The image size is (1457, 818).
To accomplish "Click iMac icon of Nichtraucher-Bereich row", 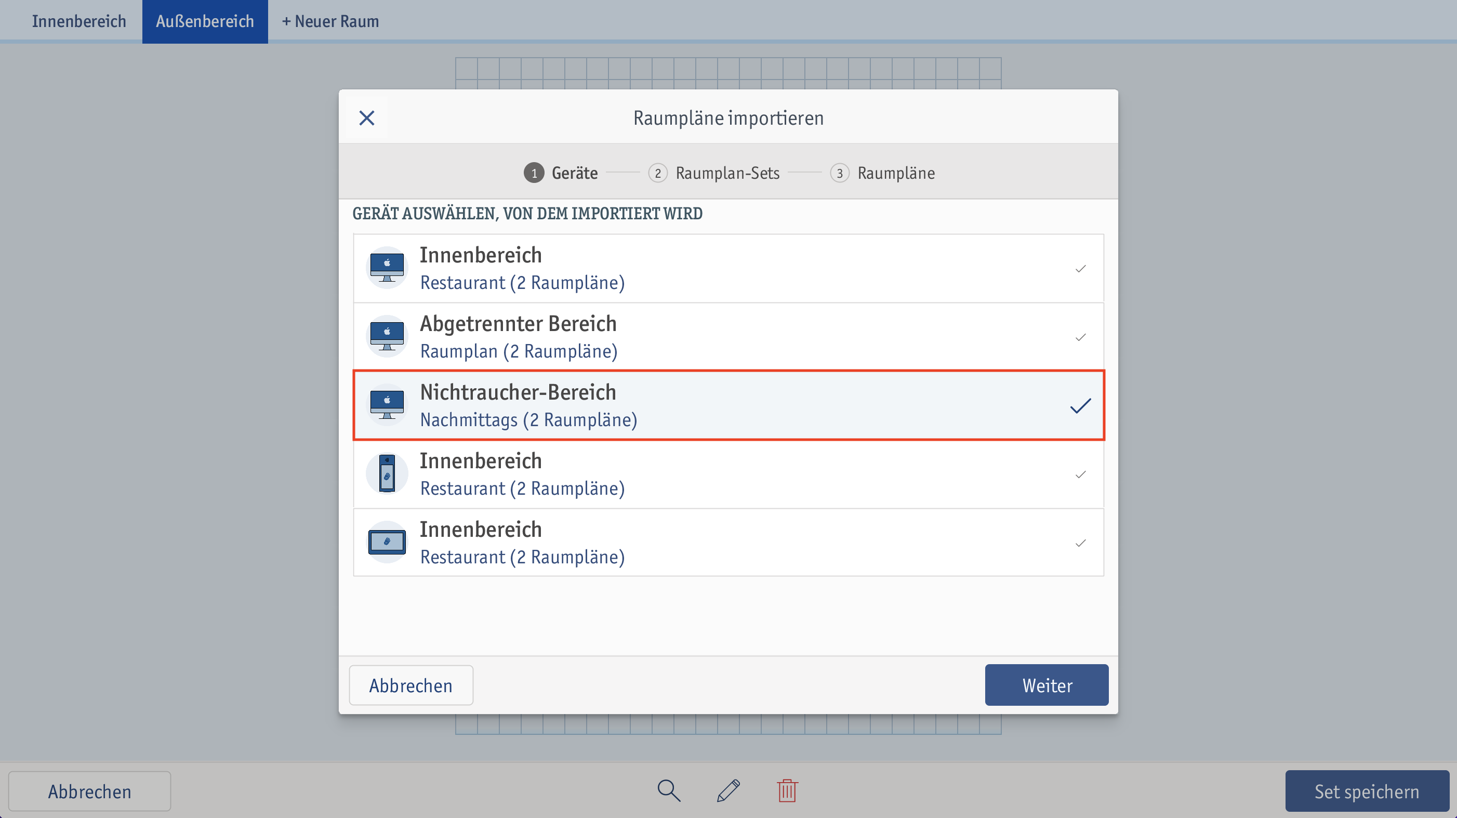I will [x=387, y=404].
